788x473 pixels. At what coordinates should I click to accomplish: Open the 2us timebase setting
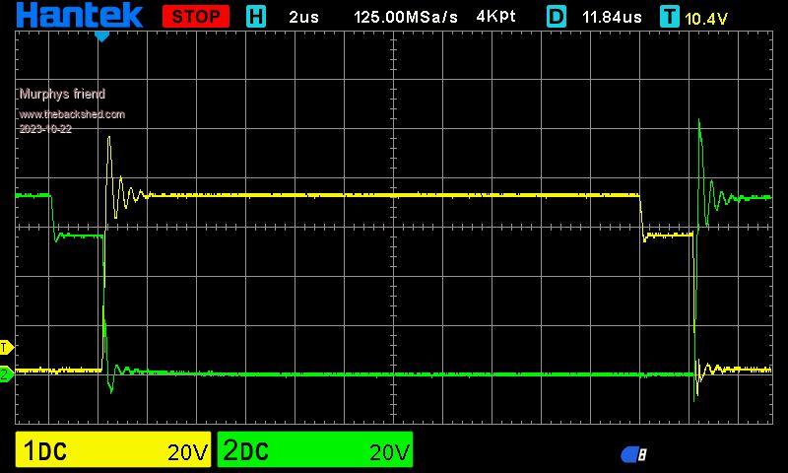coord(303,17)
